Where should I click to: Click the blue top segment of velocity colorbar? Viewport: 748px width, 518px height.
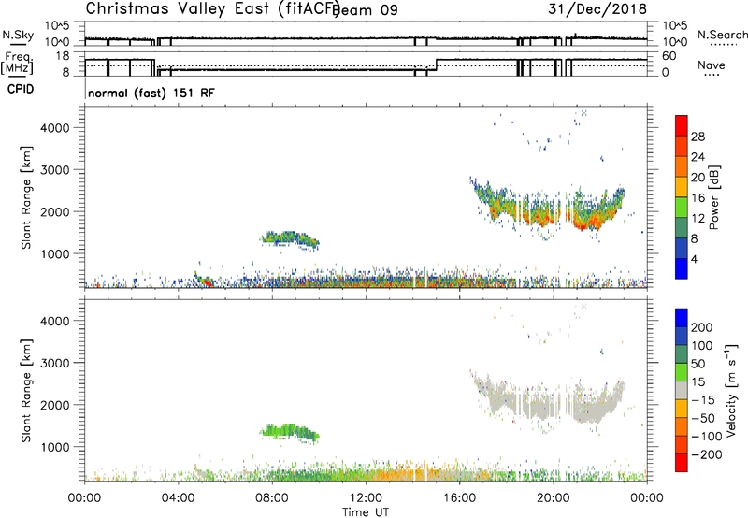coord(682,318)
